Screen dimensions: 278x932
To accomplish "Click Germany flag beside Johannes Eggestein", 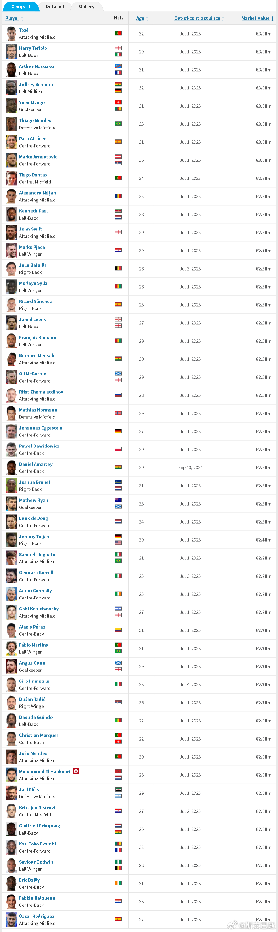I will pos(118,431).
